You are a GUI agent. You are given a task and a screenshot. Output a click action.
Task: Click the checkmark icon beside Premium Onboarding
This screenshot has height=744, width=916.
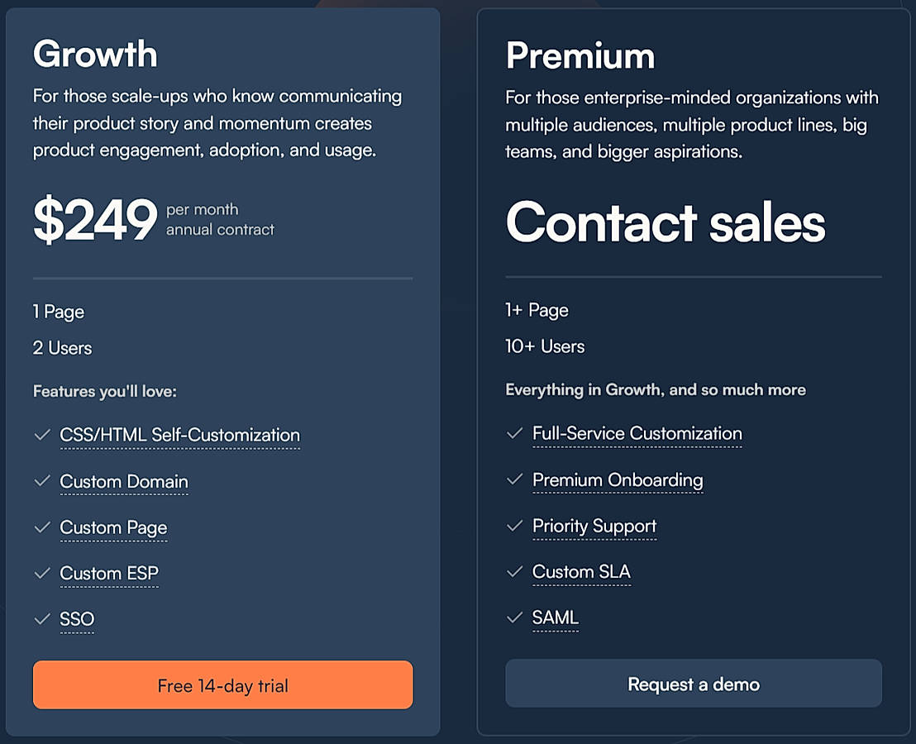[515, 479]
